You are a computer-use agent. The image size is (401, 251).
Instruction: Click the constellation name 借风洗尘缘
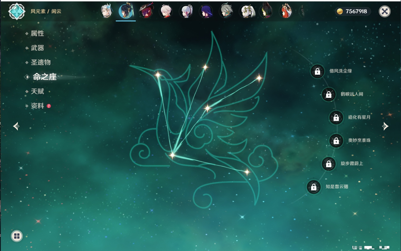coord(340,71)
